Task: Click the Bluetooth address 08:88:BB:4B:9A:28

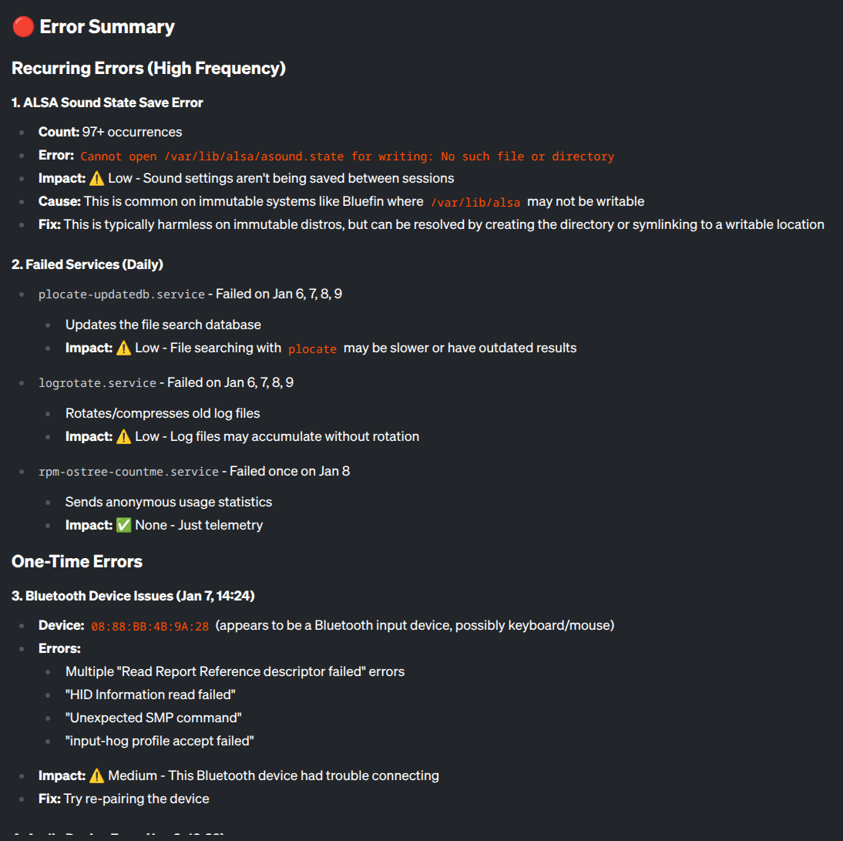Action: pos(149,626)
